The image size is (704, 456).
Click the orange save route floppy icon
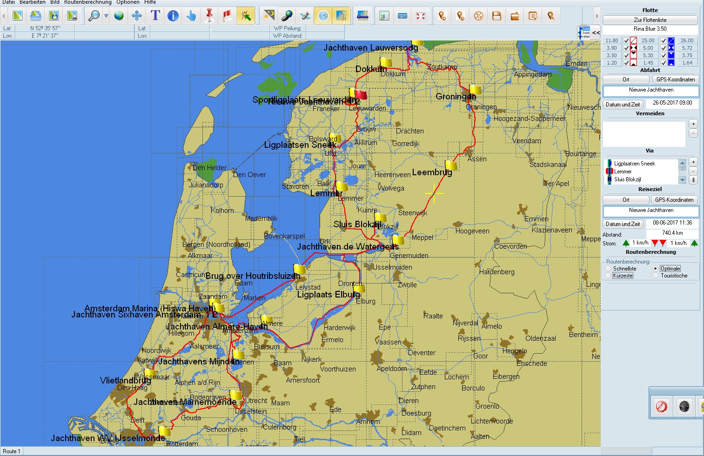pos(497,16)
